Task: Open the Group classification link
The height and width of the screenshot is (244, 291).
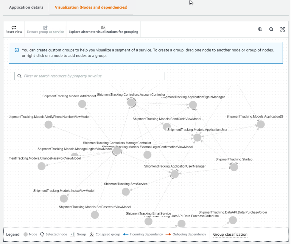Action: click(x=230, y=234)
